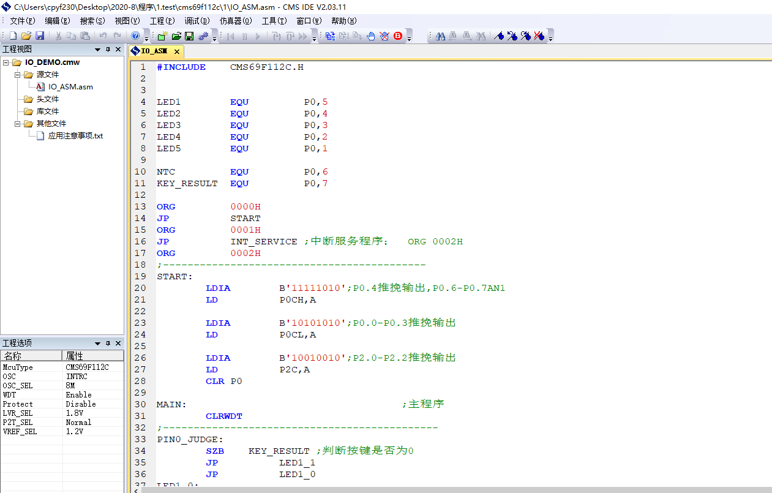This screenshot has height=493, width=772.
Task: Create a new project with green icon
Action: 162,36
